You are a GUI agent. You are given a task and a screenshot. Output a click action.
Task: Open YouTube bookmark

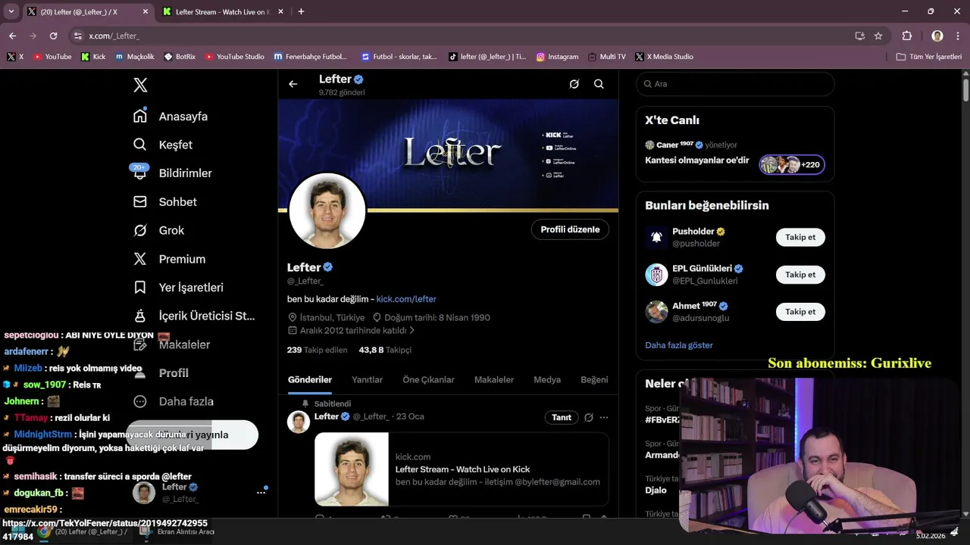point(52,57)
